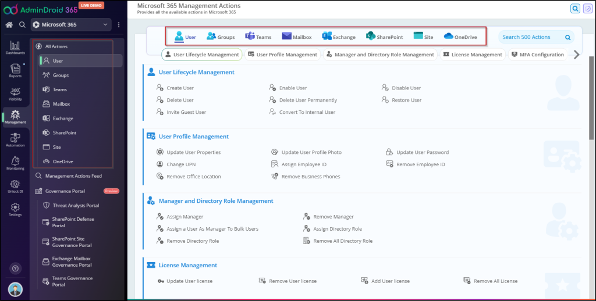596x301 pixels.
Task: Open the Monitoring sidebar icon
Action: tap(15, 163)
